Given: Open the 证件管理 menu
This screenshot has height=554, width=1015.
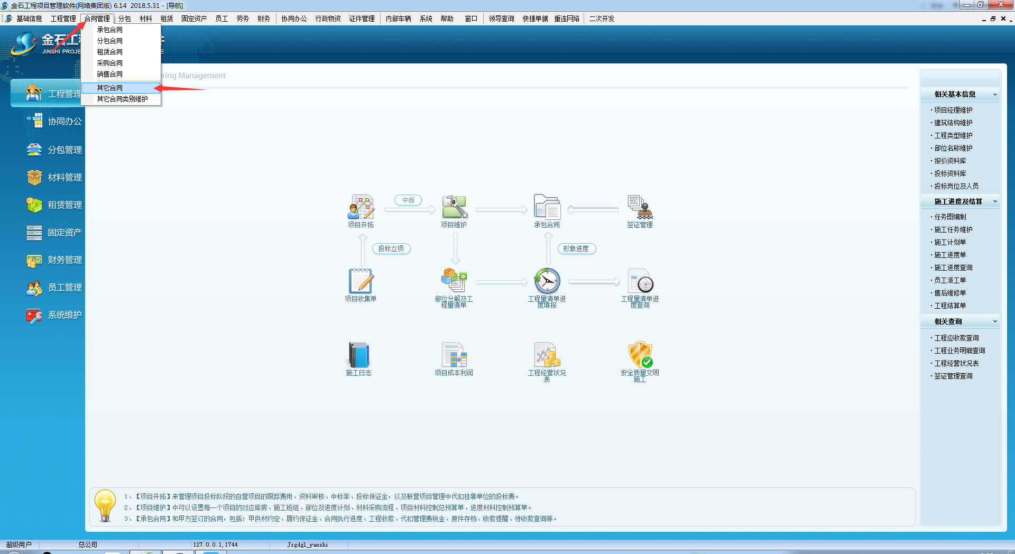Looking at the screenshot, I should tap(362, 19).
